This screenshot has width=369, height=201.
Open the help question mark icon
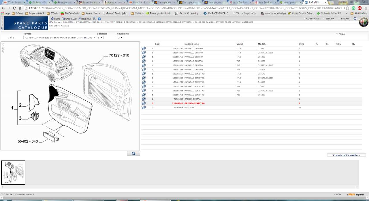99,19
